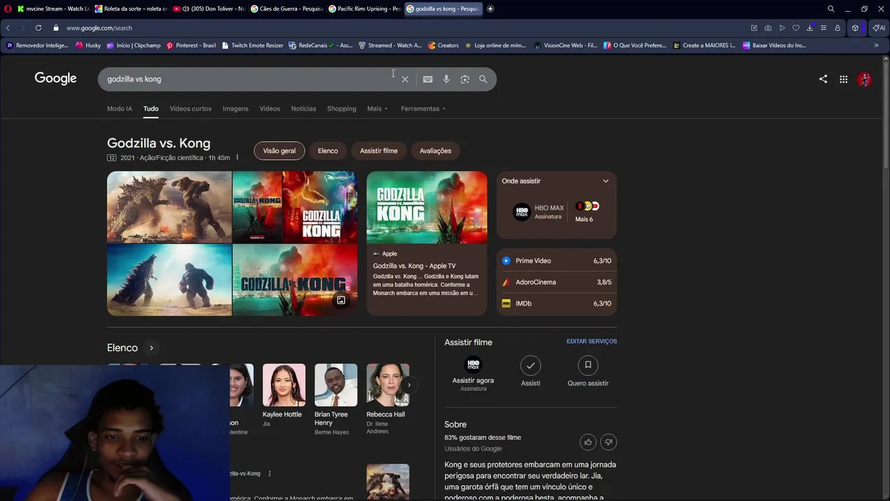Switch to Don Toliver YouTube tab
Screen dimensions: 890x501
[208, 9]
